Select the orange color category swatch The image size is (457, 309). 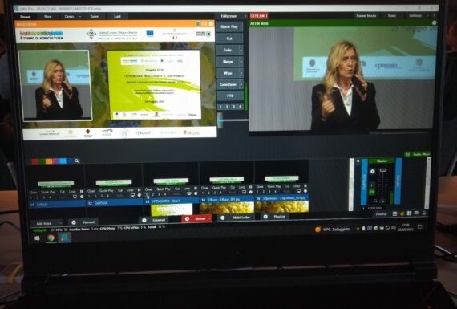coord(49,161)
